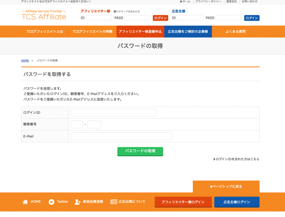The height and width of the screenshot is (217, 285).
Task: Click the HOME breadcrumb link
Action: 25,60
